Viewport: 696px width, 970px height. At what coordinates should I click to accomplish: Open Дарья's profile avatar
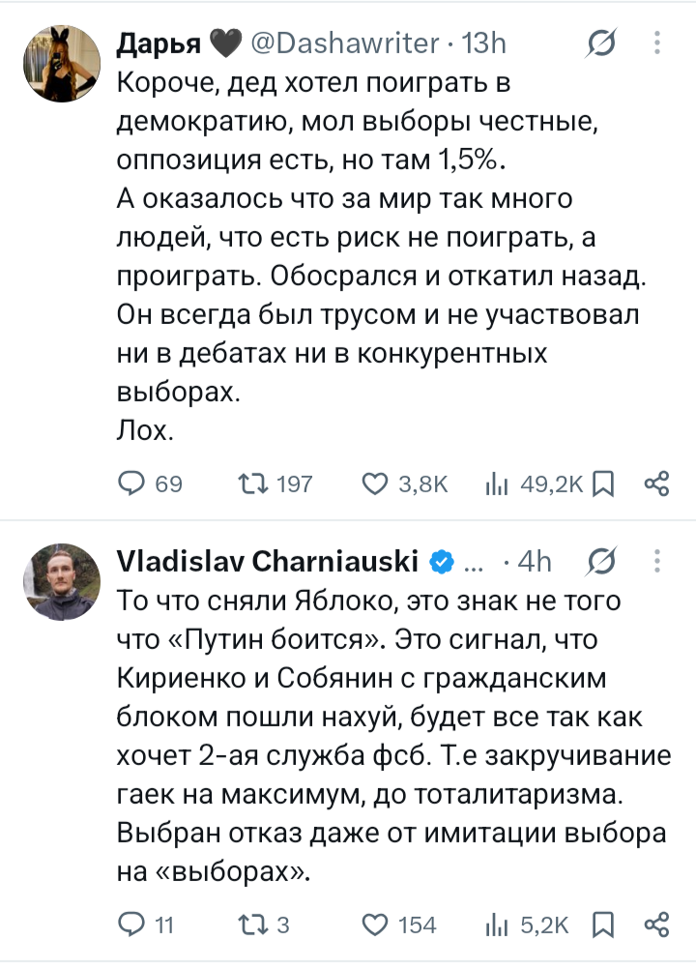click(62, 64)
